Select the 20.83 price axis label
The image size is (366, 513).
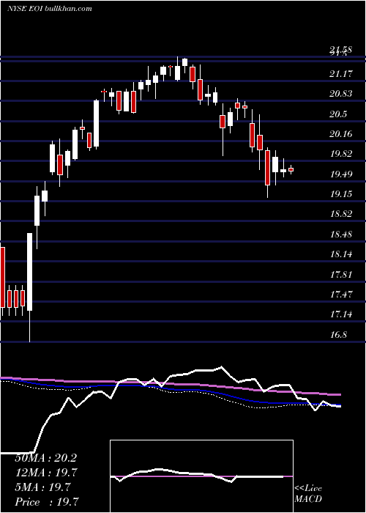coord(341,94)
